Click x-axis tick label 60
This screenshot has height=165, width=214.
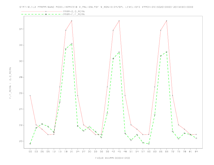pyautogui.click(x=149, y=152)
